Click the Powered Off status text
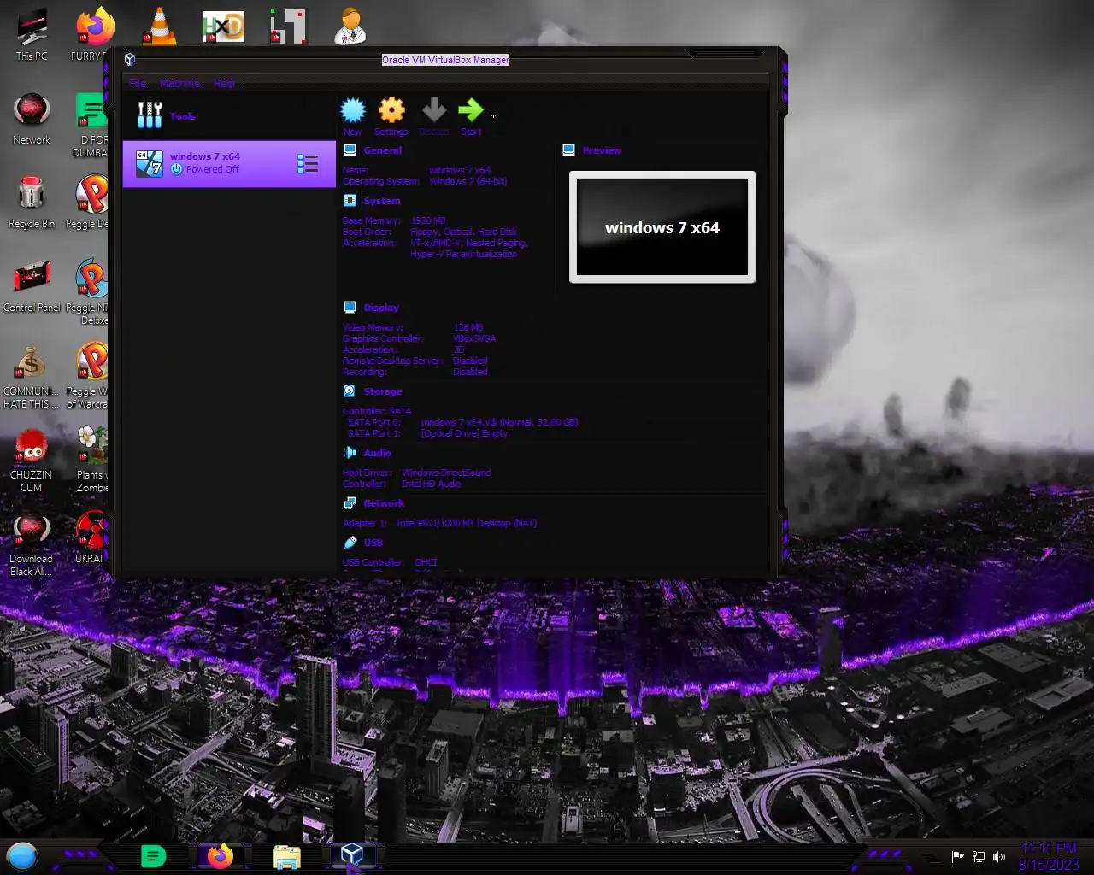This screenshot has height=875, width=1094. (x=213, y=169)
